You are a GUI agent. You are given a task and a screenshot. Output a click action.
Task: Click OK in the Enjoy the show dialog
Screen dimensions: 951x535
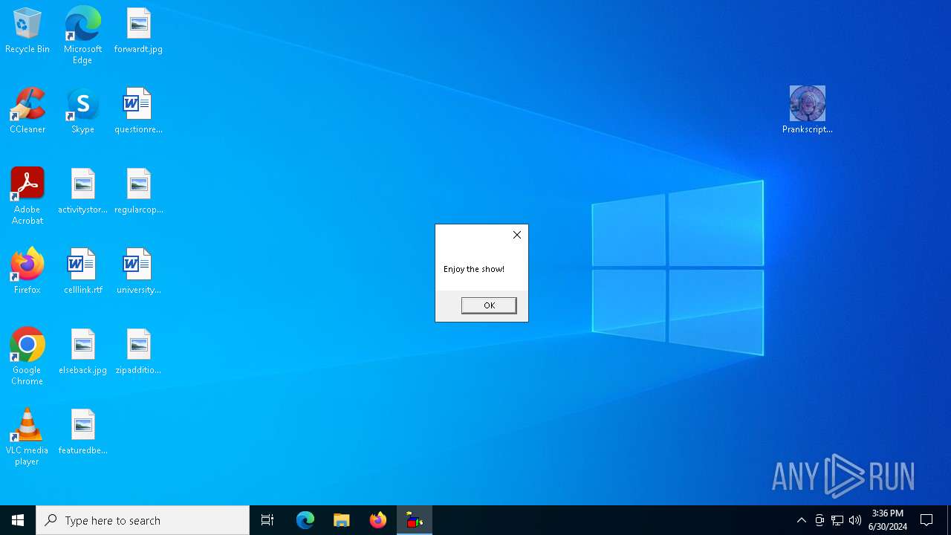[489, 305]
